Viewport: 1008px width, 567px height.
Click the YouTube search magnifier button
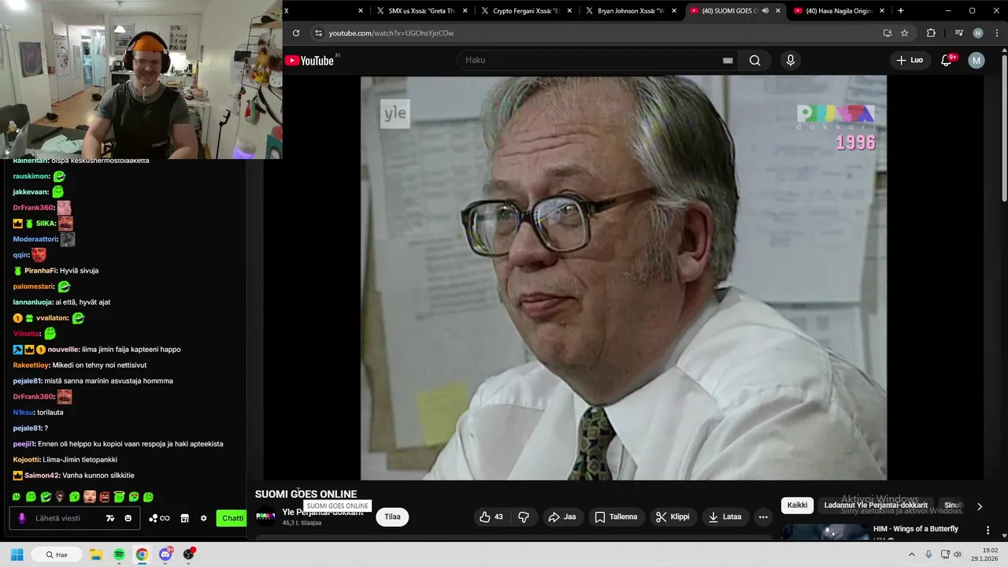coord(754,61)
